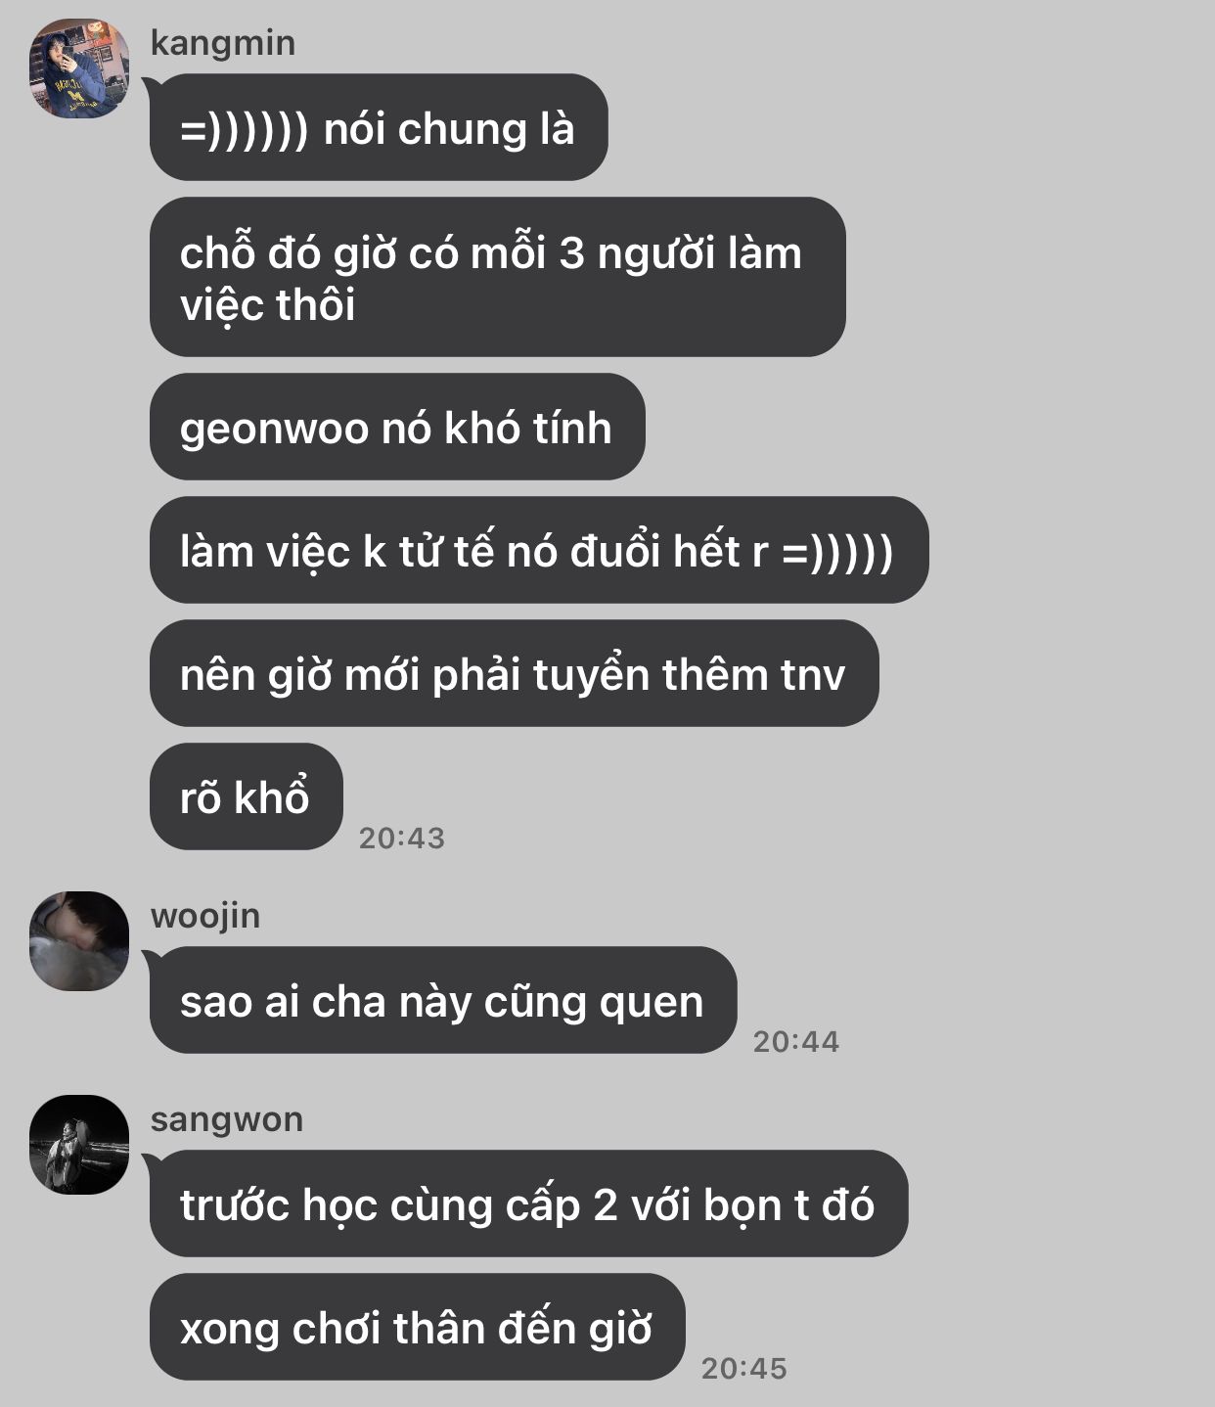Image resolution: width=1215 pixels, height=1407 pixels.
Task: Select message "chỗ đó giờ có mỗi 3 người"
Action: click(497, 277)
